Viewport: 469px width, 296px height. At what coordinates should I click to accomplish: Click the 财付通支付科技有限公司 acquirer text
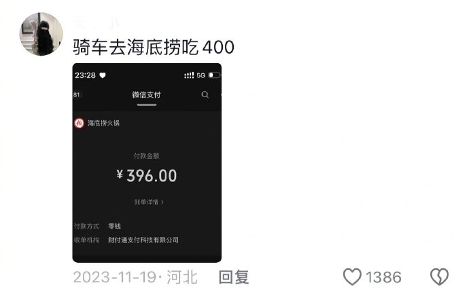[x=143, y=240]
